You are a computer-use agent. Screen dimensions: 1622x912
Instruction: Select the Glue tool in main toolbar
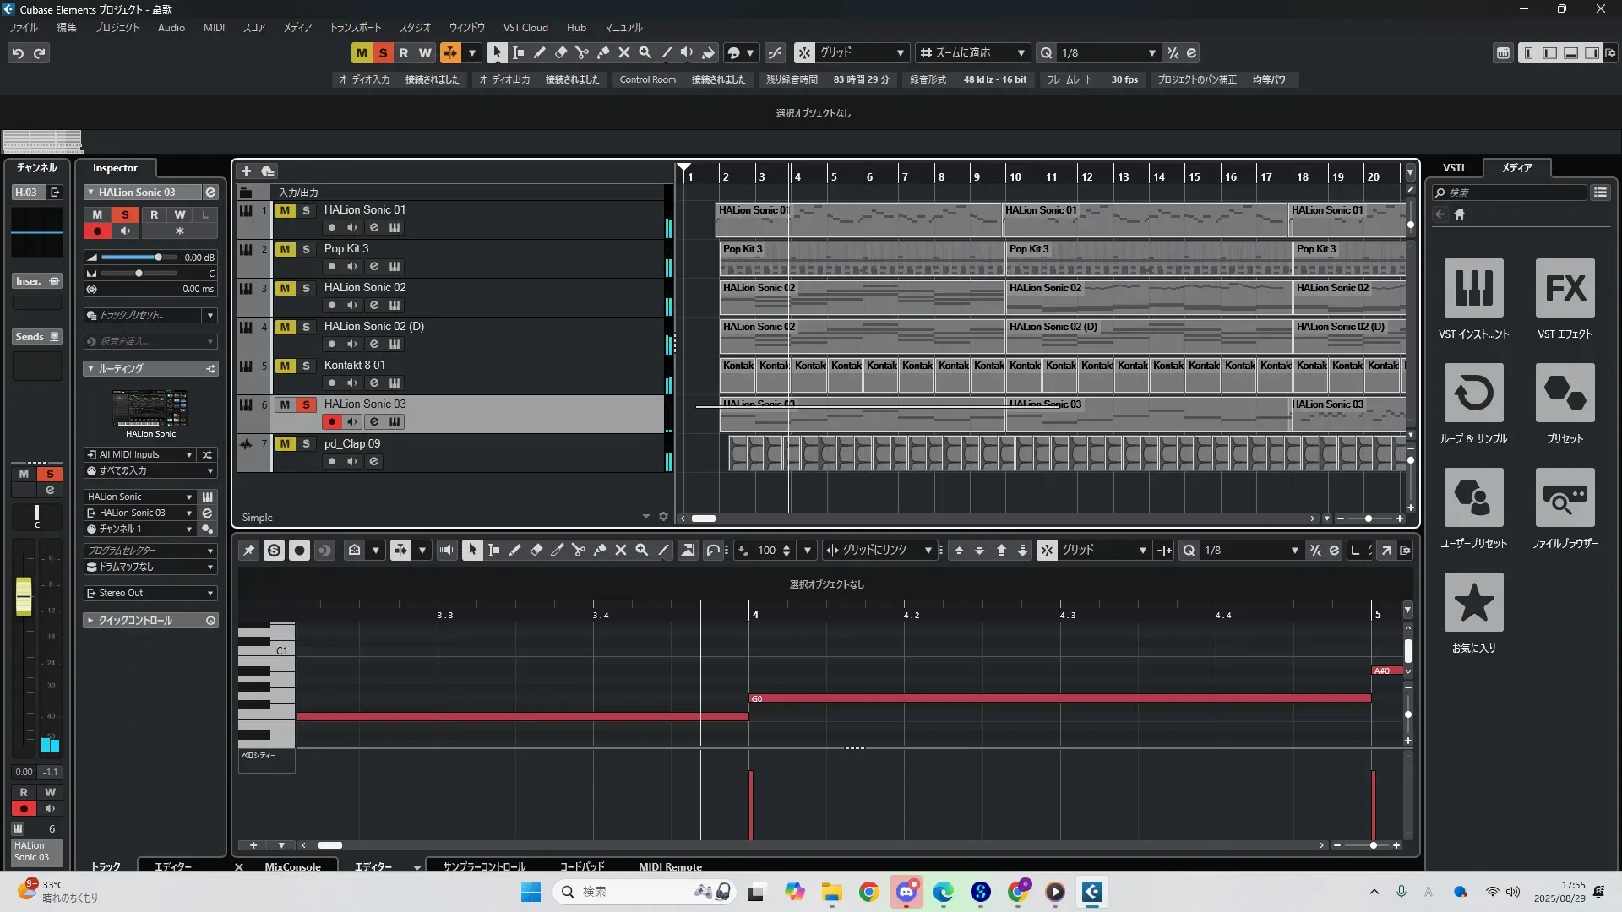[x=602, y=52]
